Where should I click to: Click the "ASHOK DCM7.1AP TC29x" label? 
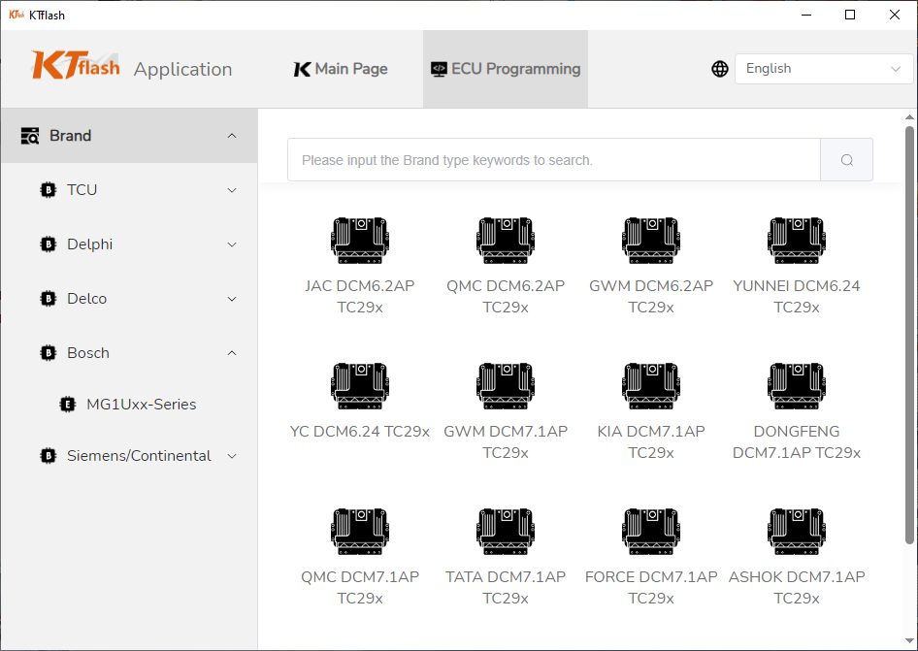pyautogui.click(x=797, y=587)
